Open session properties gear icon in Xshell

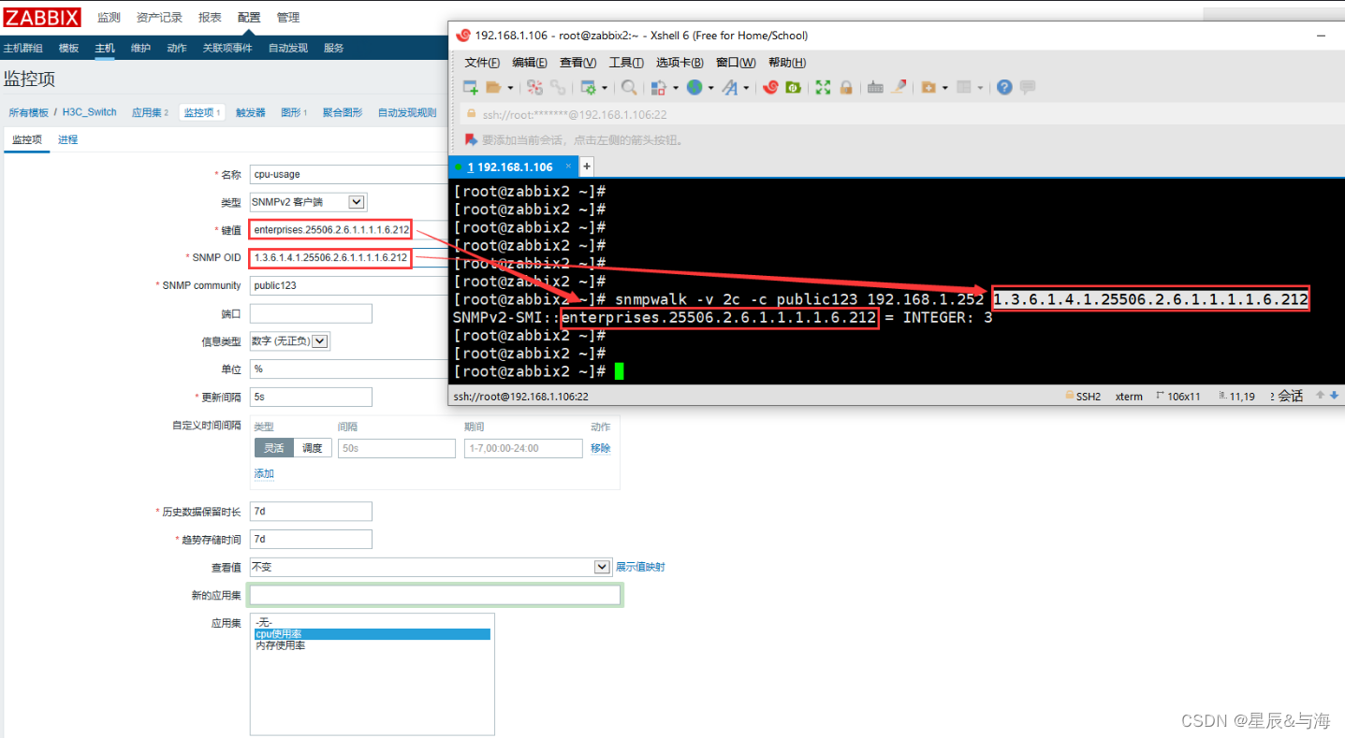[x=588, y=87]
